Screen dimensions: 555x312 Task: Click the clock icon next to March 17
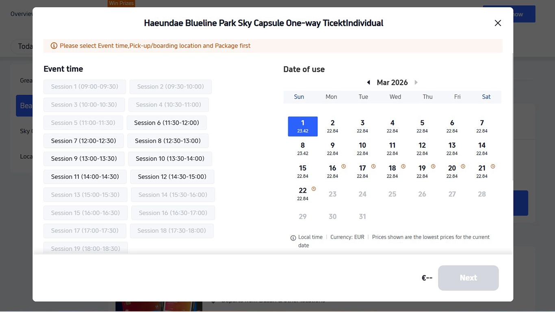[x=373, y=166]
